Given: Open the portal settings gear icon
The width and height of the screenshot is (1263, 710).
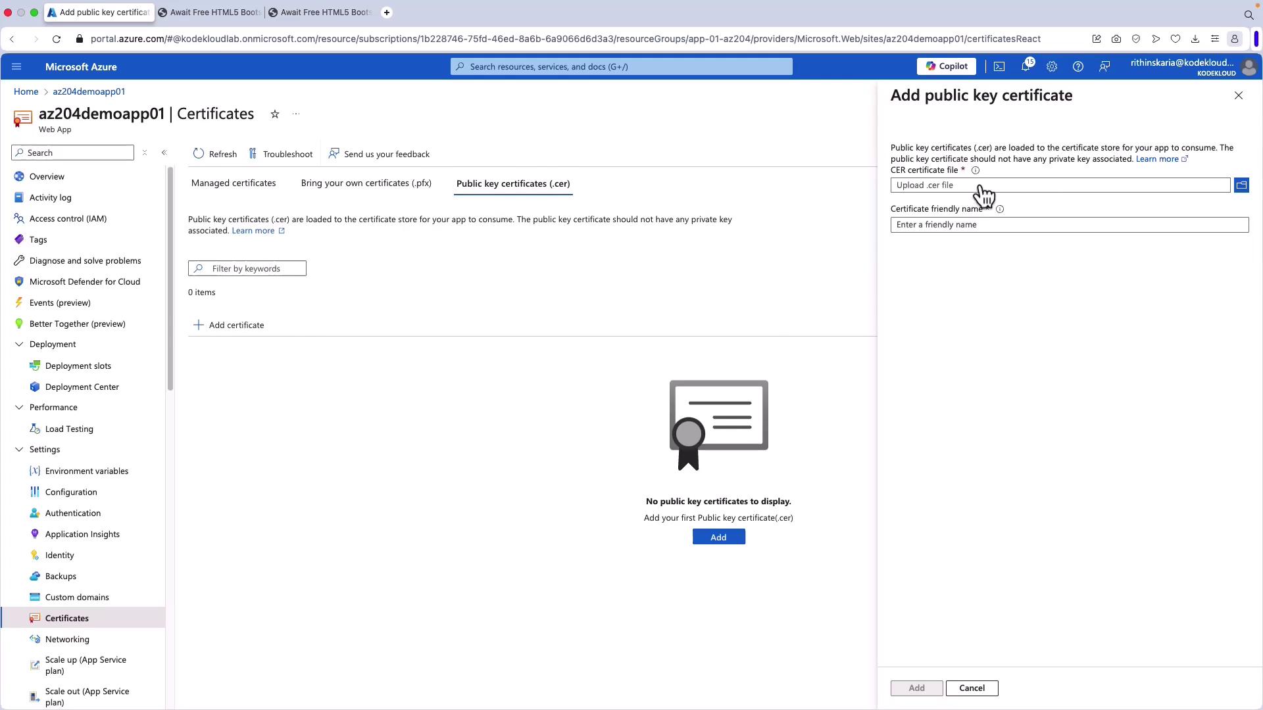Looking at the screenshot, I should 1052,66.
